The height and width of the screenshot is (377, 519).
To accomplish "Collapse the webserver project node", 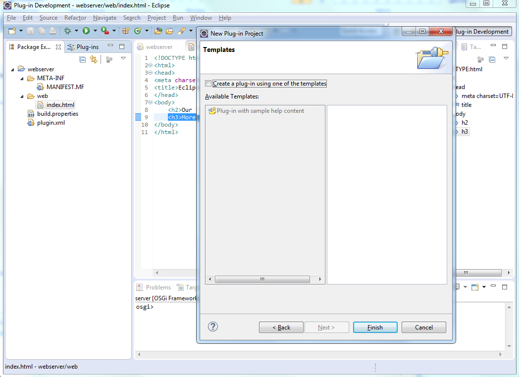I will tap(12, 69).
